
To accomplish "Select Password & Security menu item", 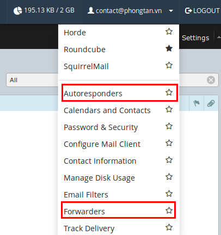I will click(x=101, y=127).
